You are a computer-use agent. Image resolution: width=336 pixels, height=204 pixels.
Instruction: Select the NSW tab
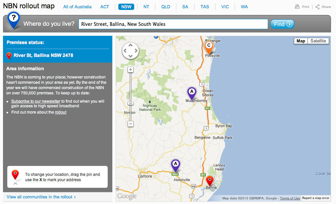pos(126,7)
